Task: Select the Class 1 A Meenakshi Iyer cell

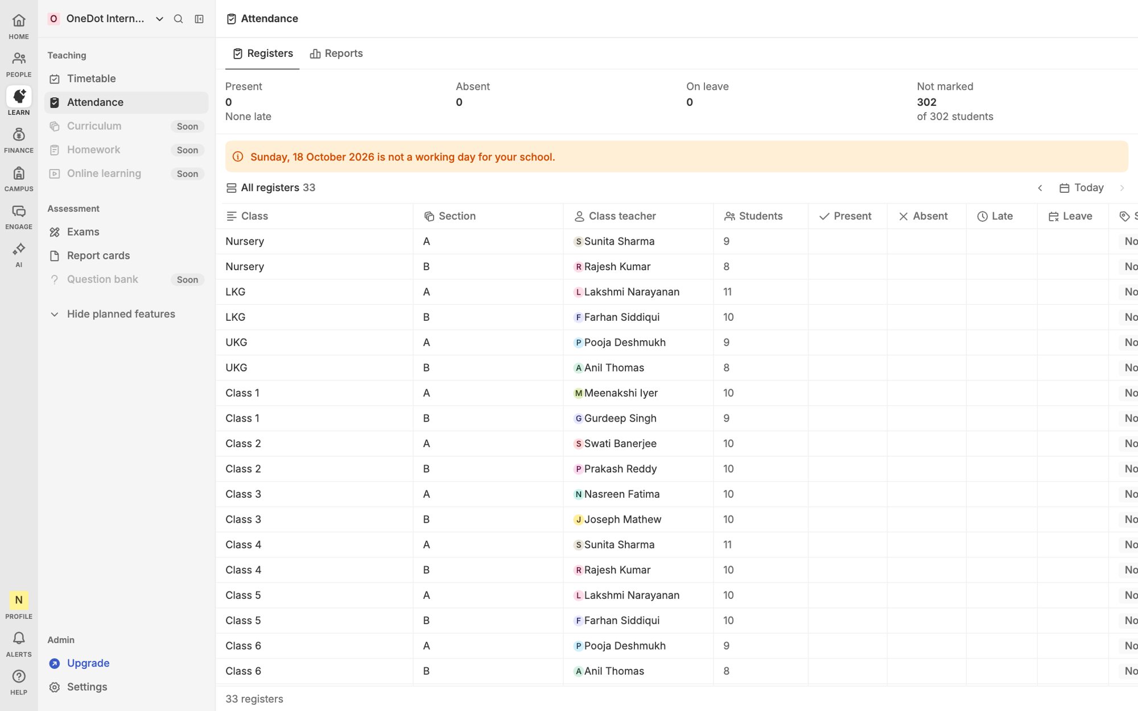Action: [638, 393]
